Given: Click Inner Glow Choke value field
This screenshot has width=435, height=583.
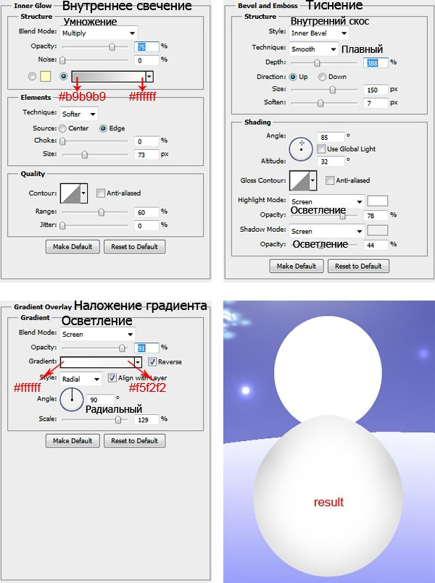Looking at the screenshot, I should click(x=146, y=141).
